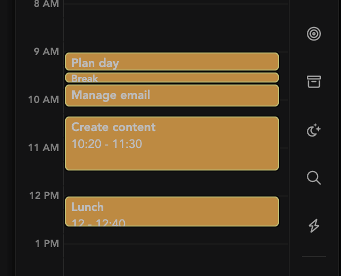The image size is (341, 276).
Task: Open search with the magnifier icon
Action: (313, 178)
